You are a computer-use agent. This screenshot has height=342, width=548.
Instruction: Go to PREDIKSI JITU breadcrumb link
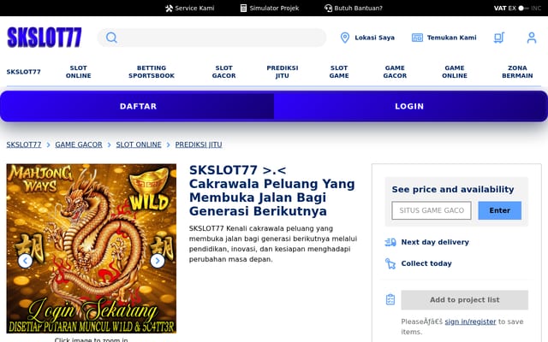coord(199,144)
